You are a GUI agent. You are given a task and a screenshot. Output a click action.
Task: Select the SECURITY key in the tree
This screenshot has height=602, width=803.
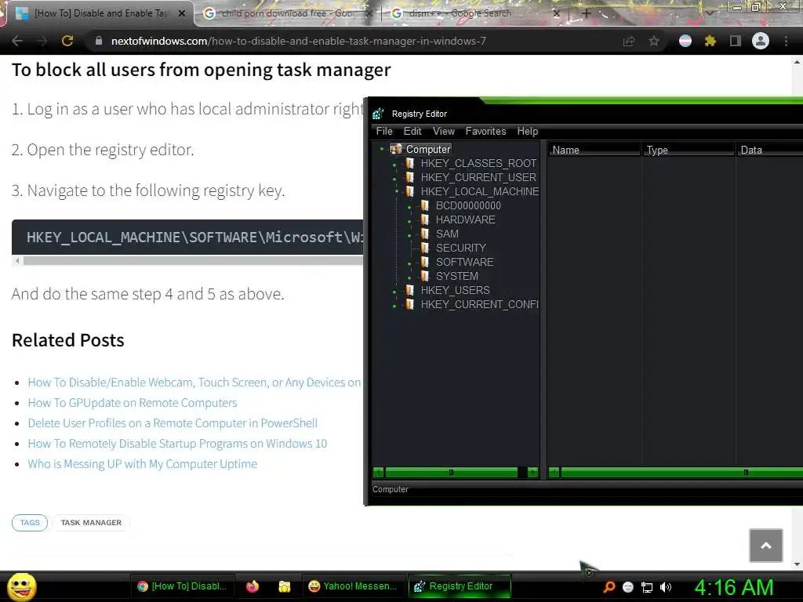(460, 248)
